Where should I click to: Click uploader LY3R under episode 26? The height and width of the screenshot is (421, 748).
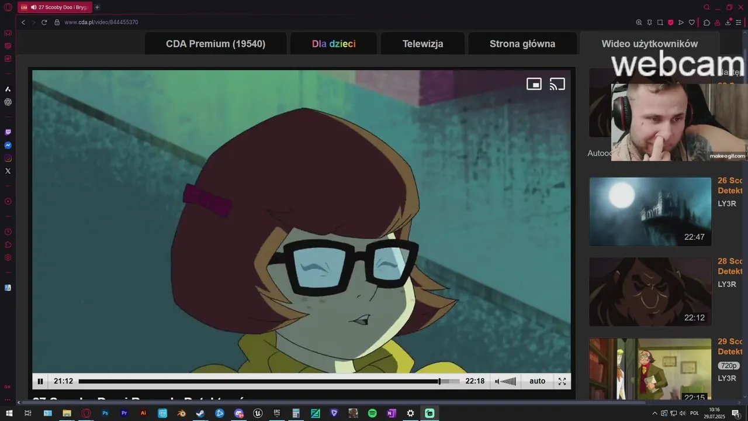point(727,203)
